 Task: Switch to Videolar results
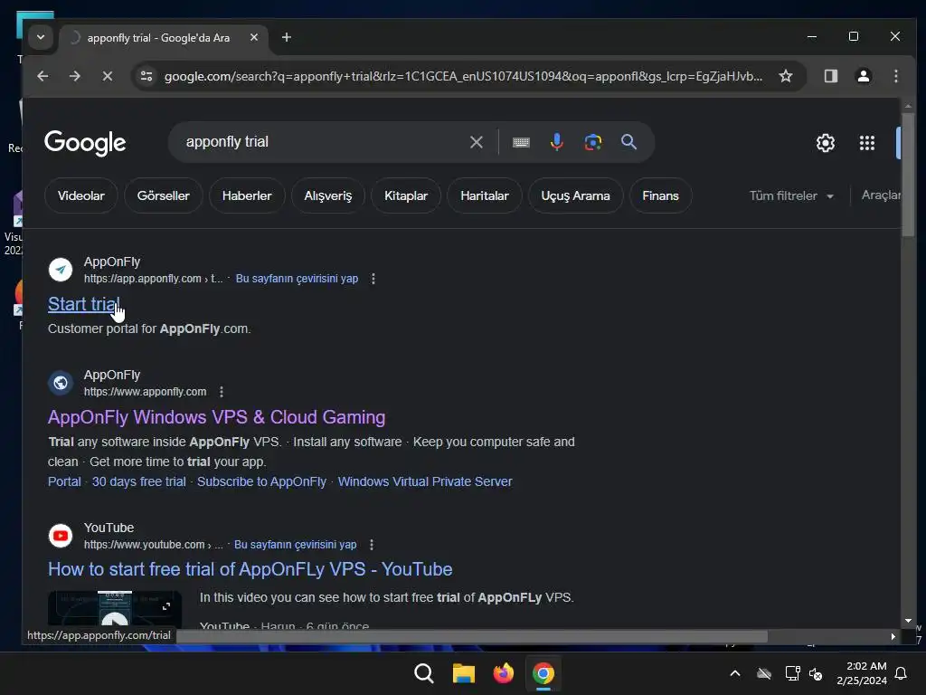click(x=80, y=195)
